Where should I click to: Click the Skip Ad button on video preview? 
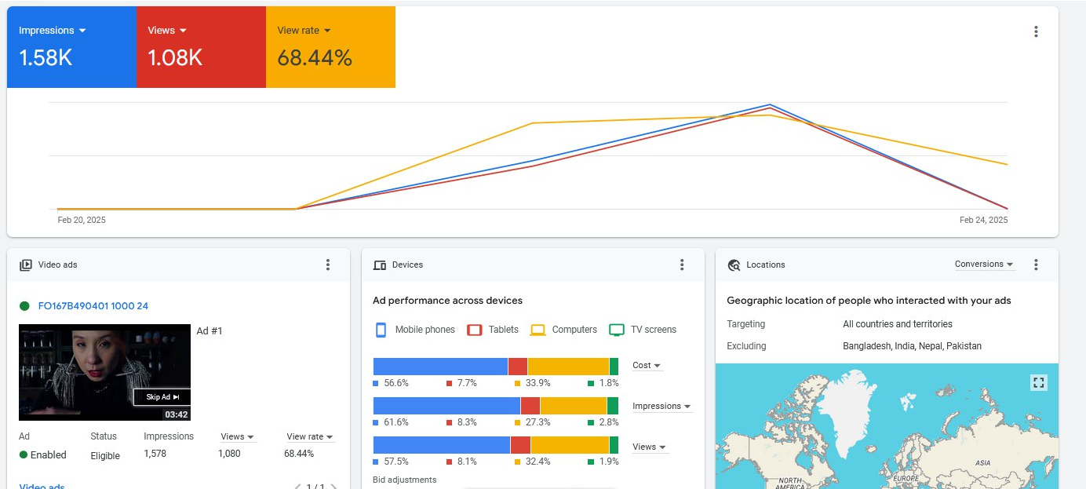tap(162, 397)
